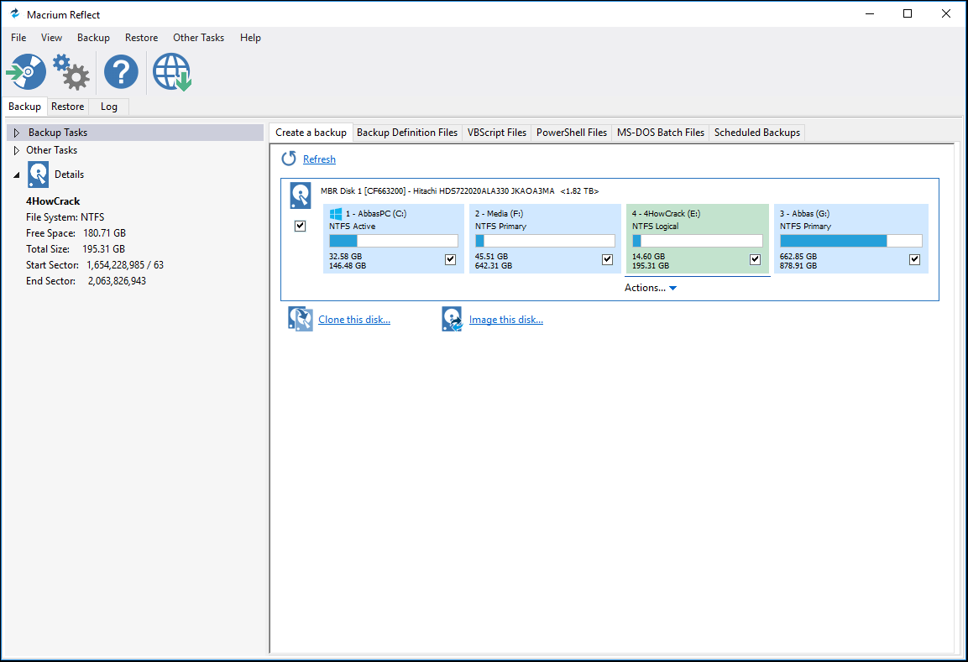968x662 pixels.
Task: Select the 1 - AbbasPC (C:) partition label
Action: 376,213
